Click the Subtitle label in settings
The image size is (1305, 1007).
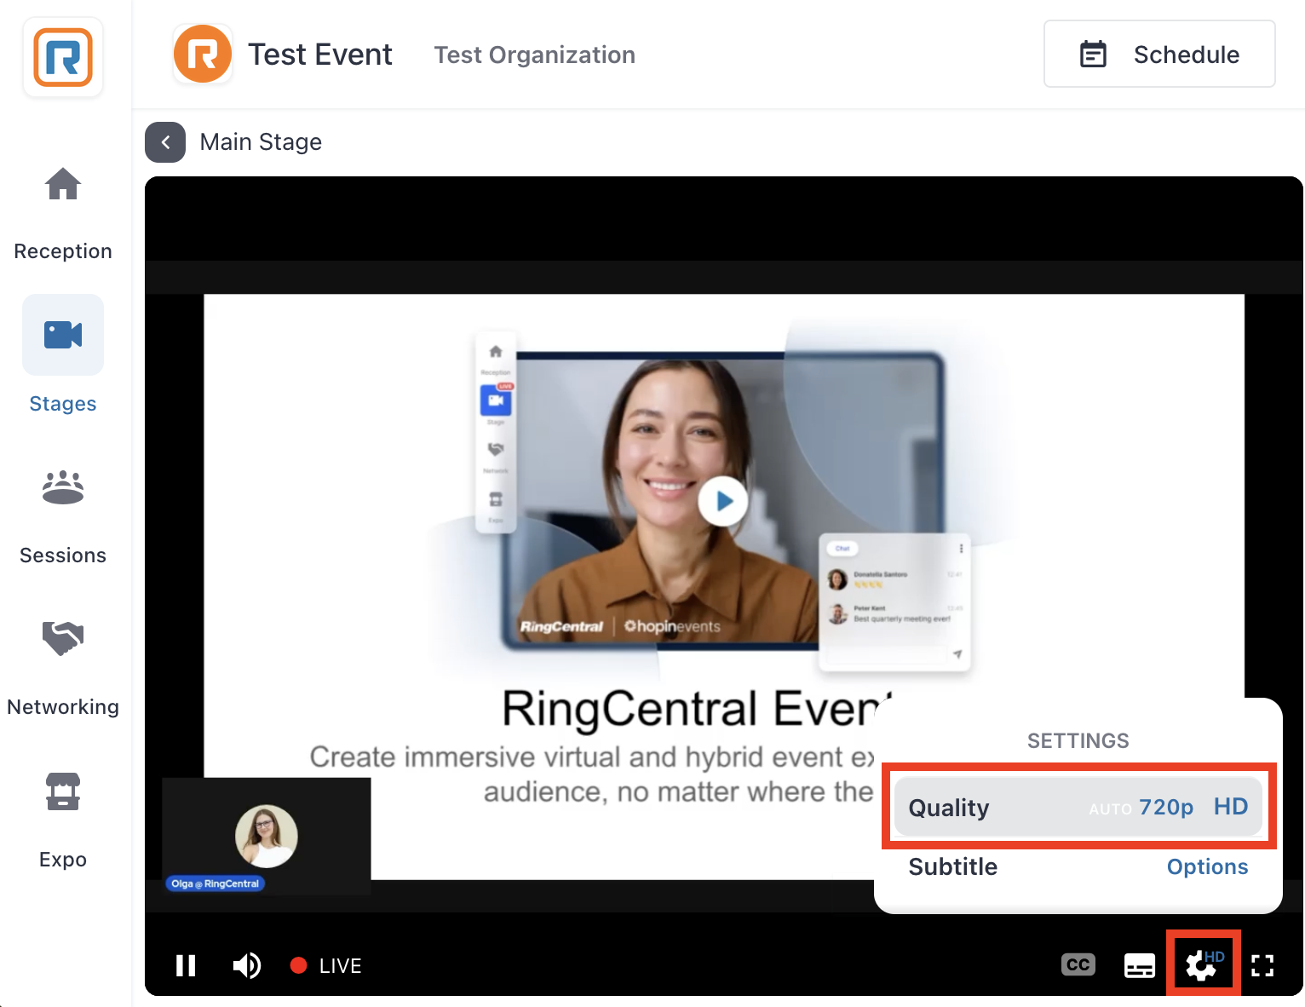click(953, 866)
